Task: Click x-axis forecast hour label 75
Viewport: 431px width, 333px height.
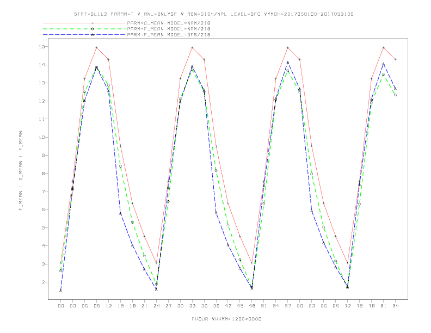Action: [360, 306]
